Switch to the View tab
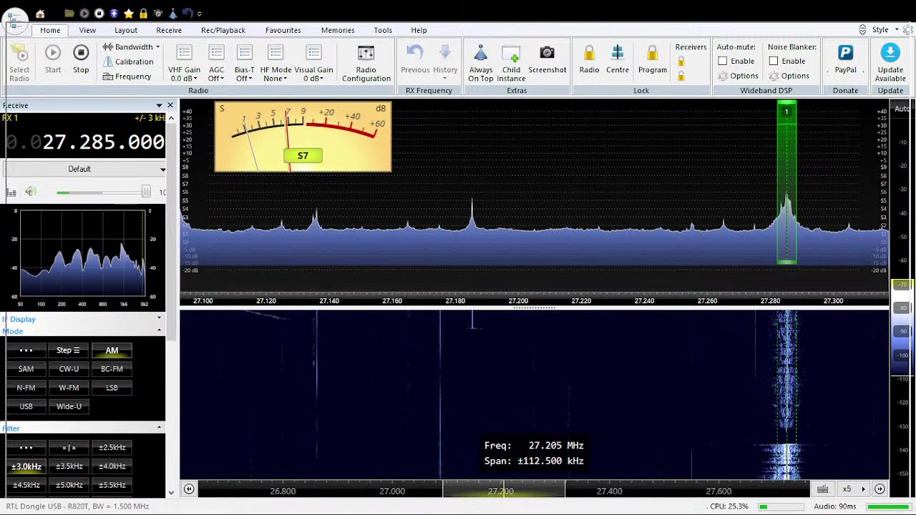 (x=87, y=30)
